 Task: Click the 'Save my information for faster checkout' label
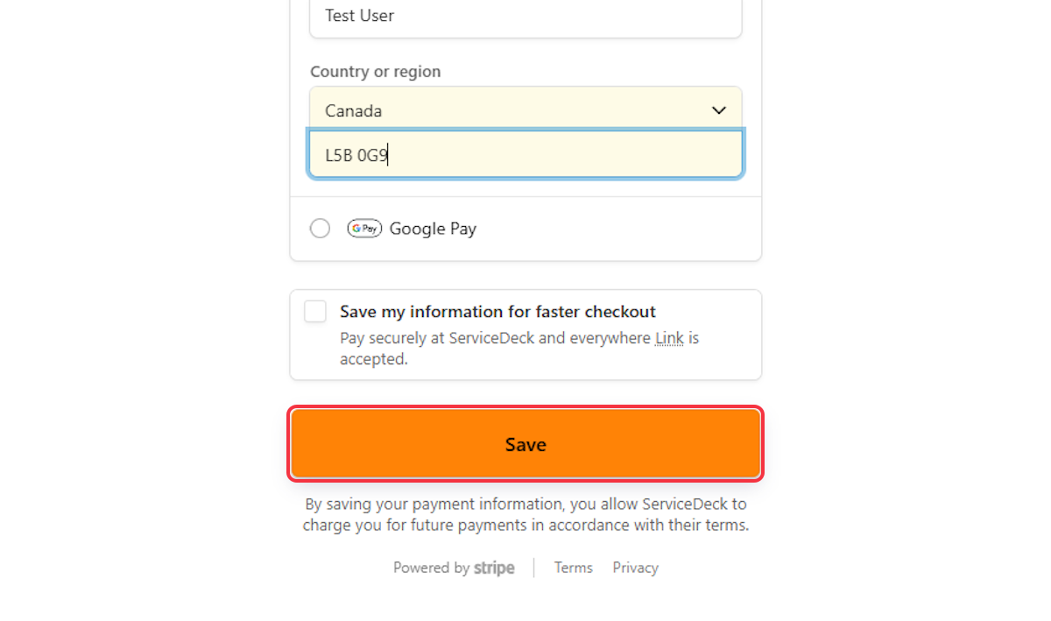pyautogui.click(x=497, y=312)
